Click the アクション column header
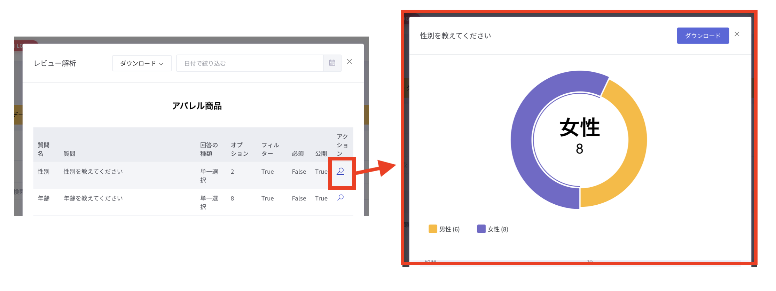Image resolution: width=776 pixels, height=291 pixels. 342,145
